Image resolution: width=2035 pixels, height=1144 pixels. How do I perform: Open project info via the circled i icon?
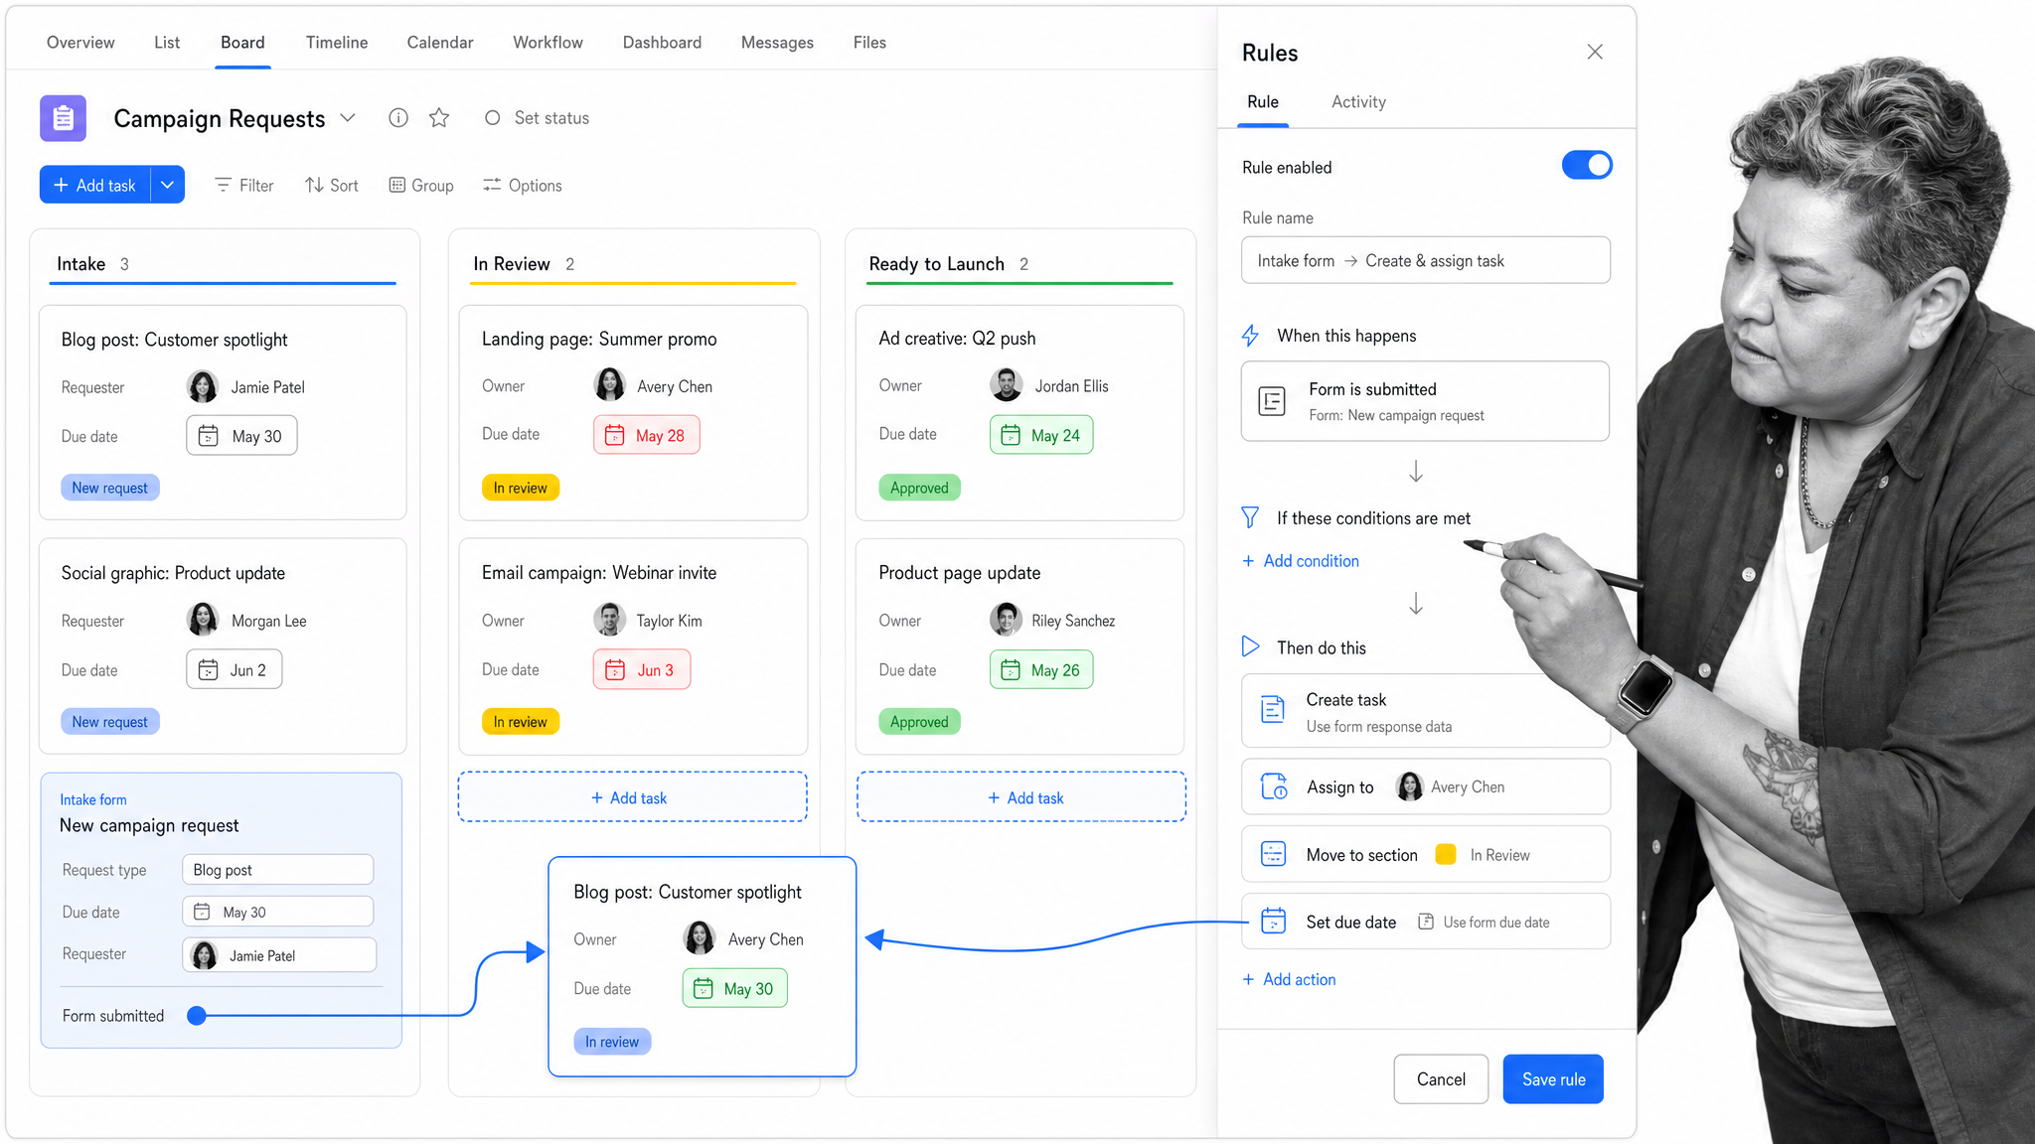coord(398,118)
